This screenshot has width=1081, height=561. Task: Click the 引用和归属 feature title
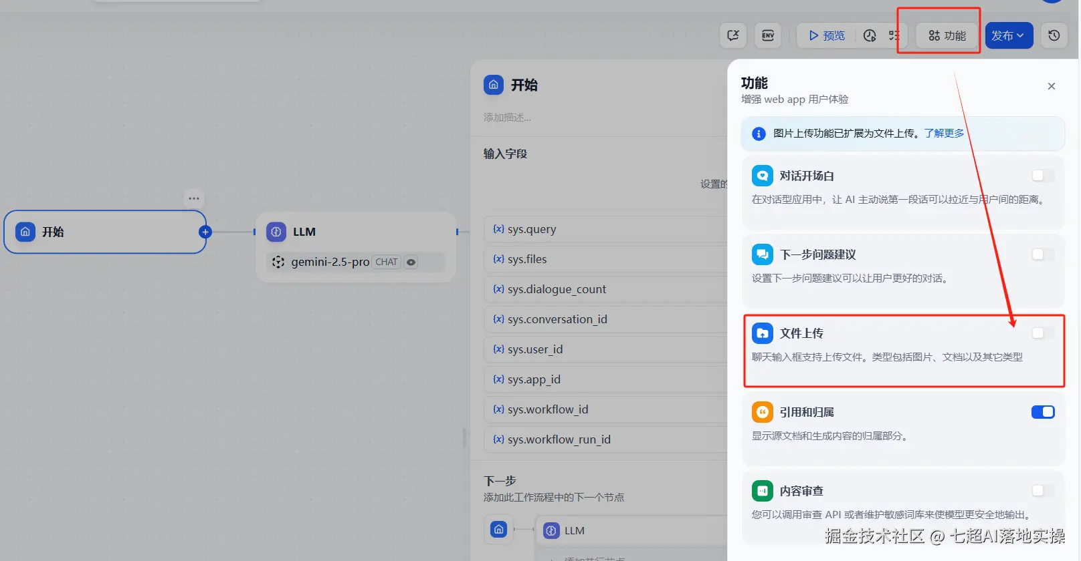coord(807,412)
